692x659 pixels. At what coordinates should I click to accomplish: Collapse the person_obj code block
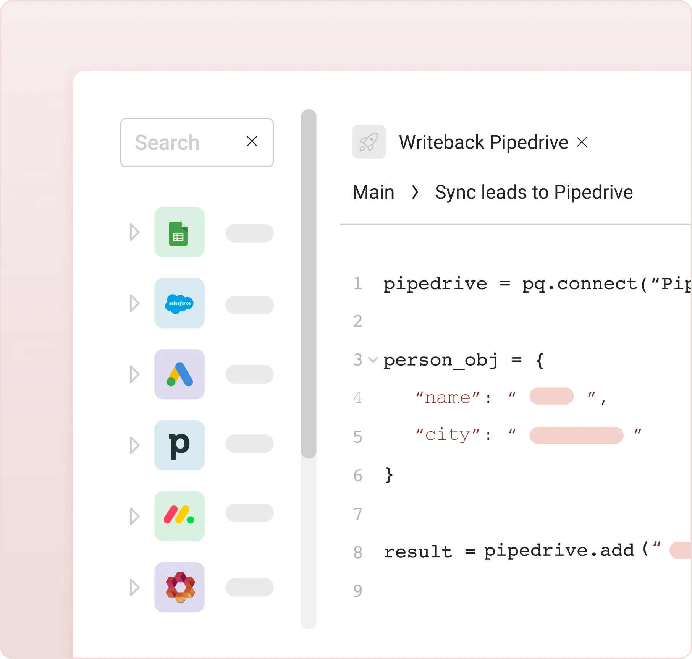[373, 360]
